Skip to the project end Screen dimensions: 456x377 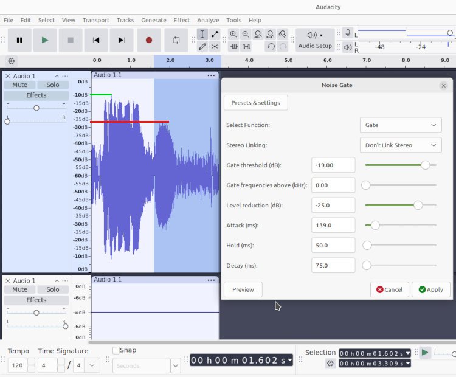coord(122,40)
